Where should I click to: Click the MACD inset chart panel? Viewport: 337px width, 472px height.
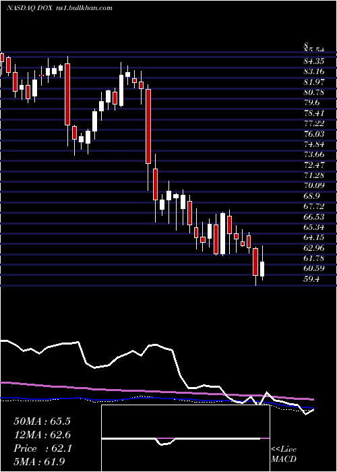[185, 438]
